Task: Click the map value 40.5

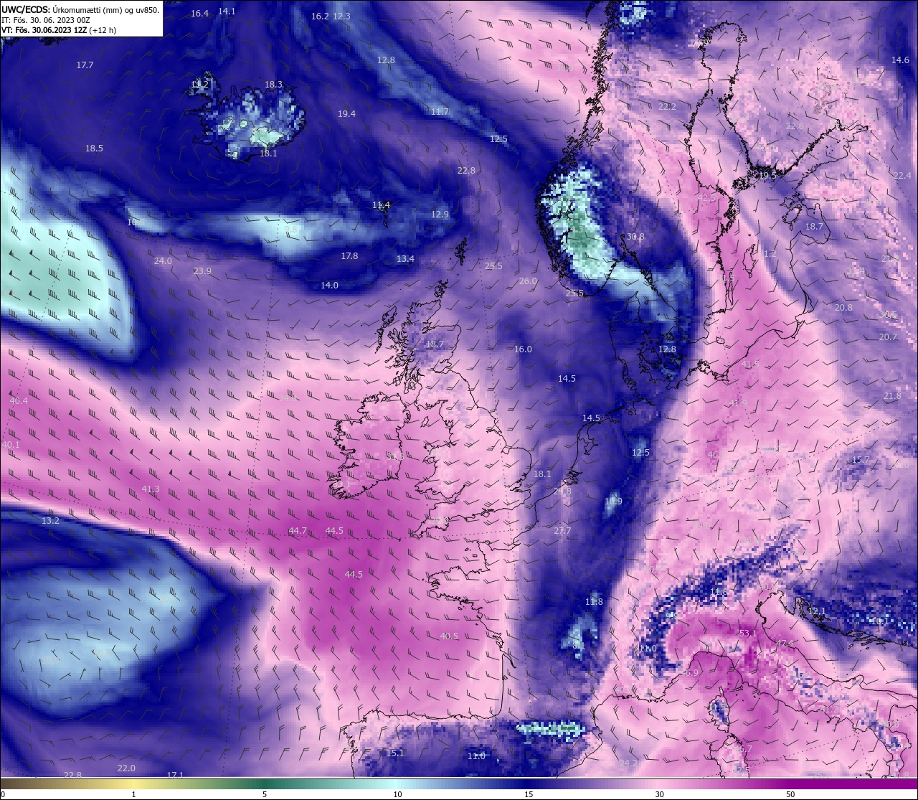Action: click(x=449, y=636)
